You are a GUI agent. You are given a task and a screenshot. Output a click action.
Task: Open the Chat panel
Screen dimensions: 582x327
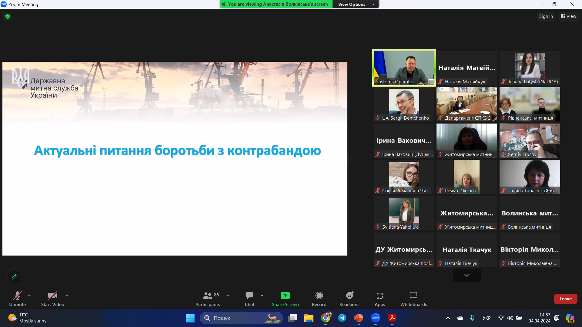[x=249, y=298]
